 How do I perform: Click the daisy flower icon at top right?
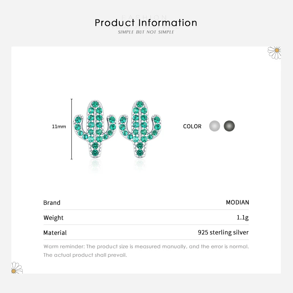tap(275, 52)
